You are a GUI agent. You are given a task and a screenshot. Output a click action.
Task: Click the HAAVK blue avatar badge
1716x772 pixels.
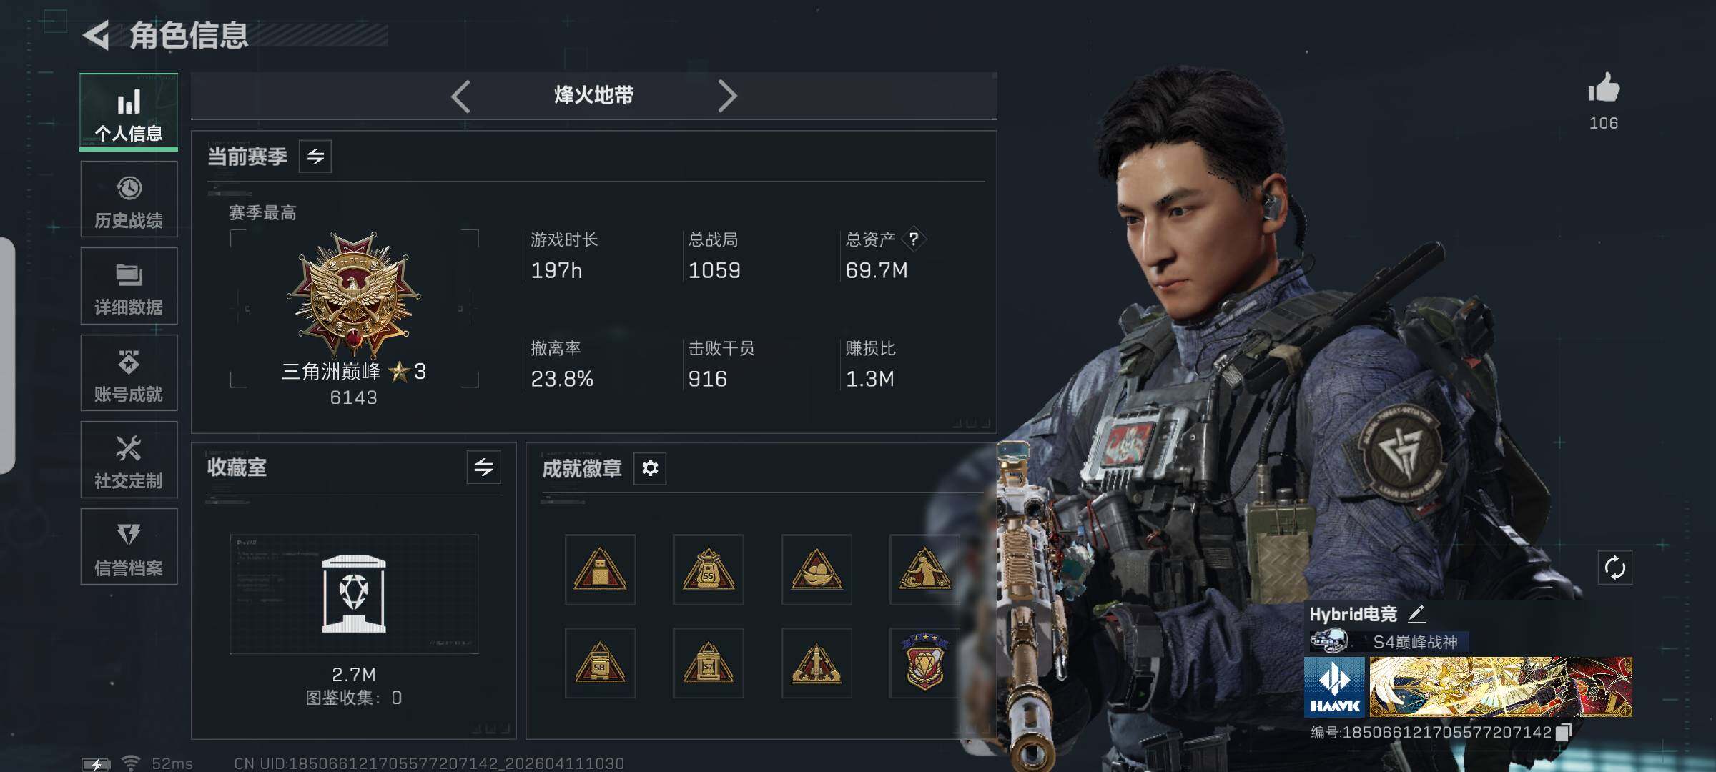[1334, 687]
